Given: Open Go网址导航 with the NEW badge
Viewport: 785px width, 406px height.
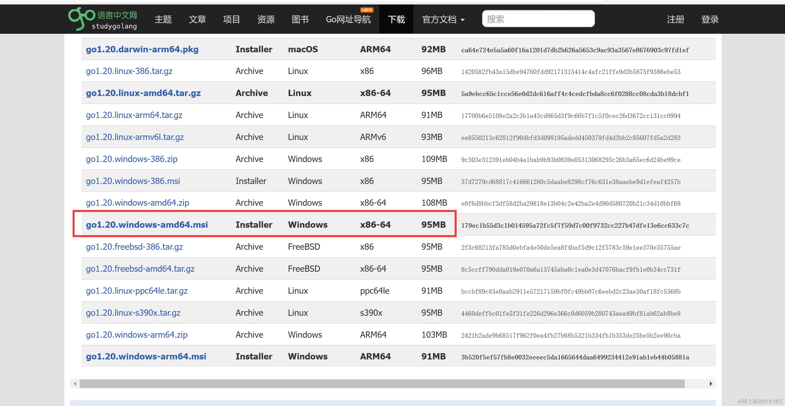Looking at the screenshot, I should pyautogui.click(x=348, y=19).
